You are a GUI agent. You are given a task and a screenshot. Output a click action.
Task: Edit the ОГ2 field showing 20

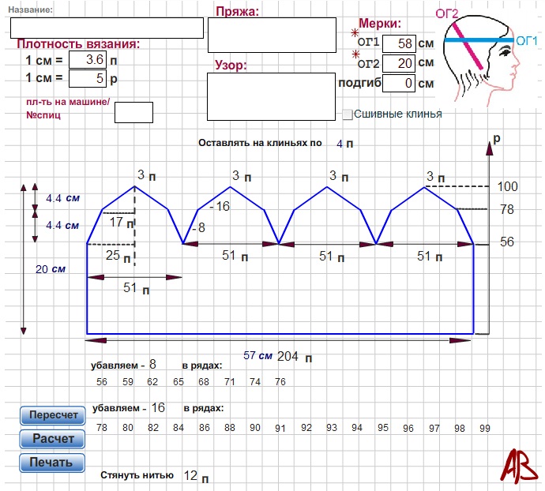tap(399, 62)
